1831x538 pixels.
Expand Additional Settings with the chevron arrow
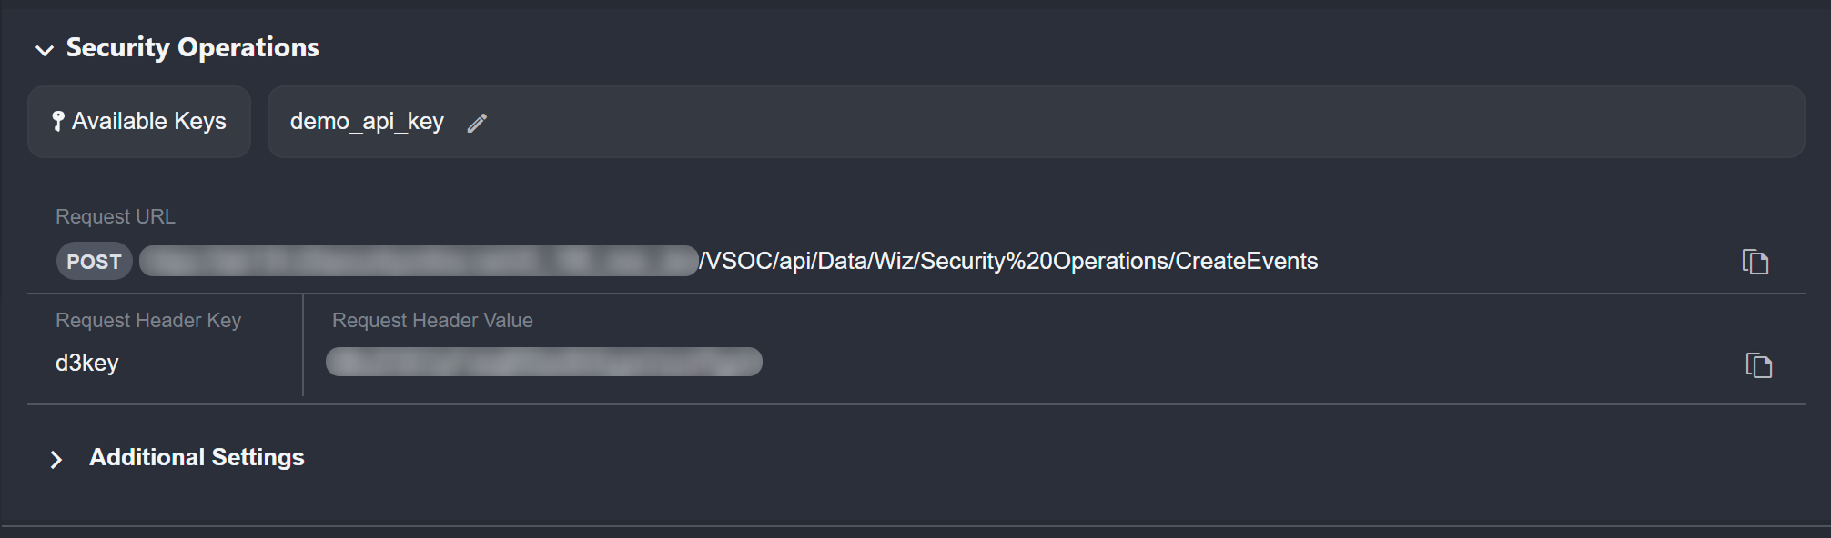[56, 459]
